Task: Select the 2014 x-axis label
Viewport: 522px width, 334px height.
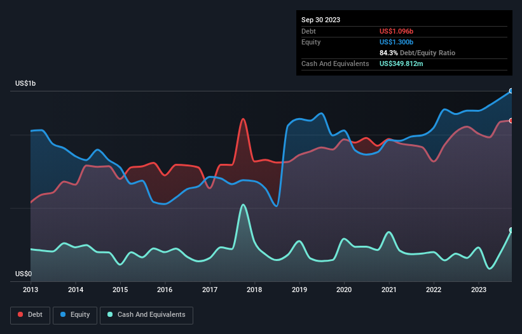Action: 76,290
